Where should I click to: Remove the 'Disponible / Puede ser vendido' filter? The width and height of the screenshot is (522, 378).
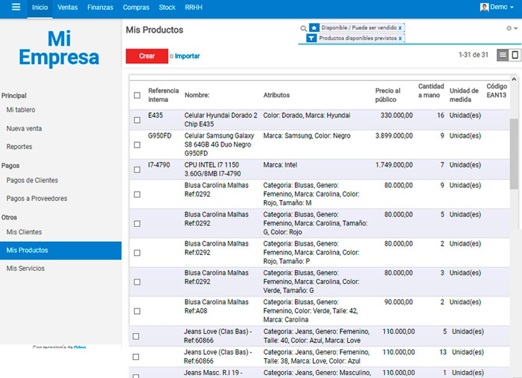coord(400,28)
